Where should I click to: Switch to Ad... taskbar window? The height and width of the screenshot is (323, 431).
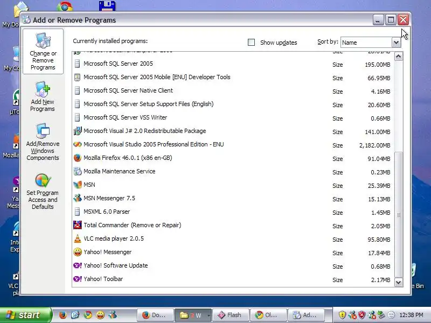click(x=305, y=315)
